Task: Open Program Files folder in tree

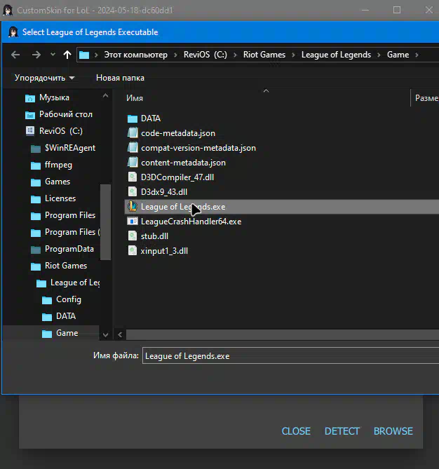Action: tap(70, 215)
